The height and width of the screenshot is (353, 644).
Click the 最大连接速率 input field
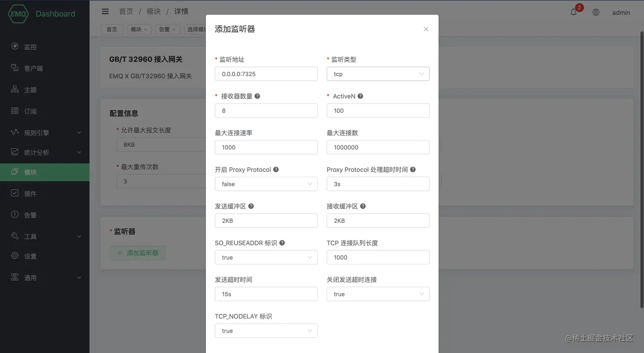(x=266, y=147)
